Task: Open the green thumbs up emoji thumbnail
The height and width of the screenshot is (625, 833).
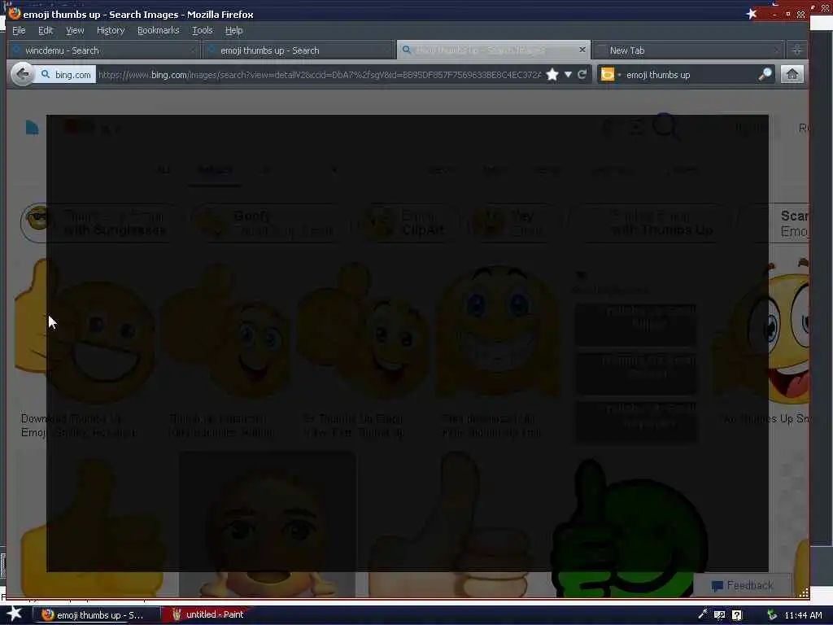Action: coord(632,527)
